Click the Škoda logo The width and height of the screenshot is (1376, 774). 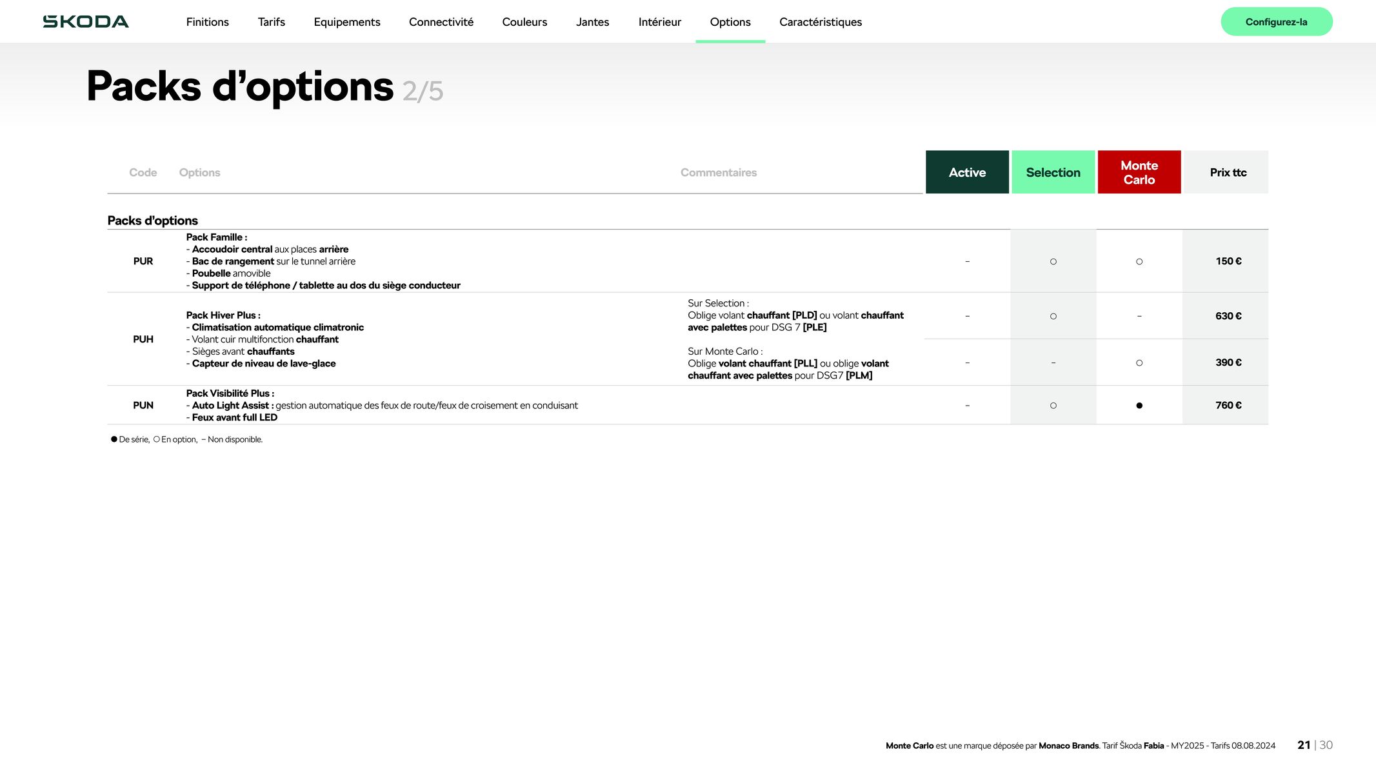tap(86, 22)
